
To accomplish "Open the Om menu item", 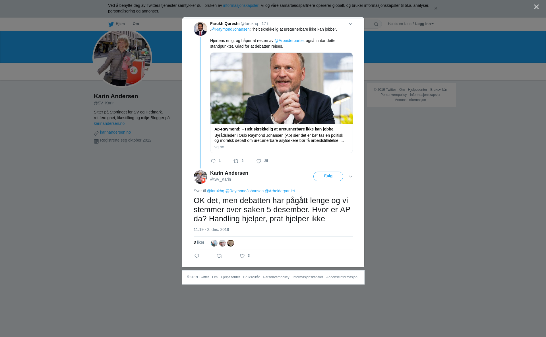I will [136, 24].
